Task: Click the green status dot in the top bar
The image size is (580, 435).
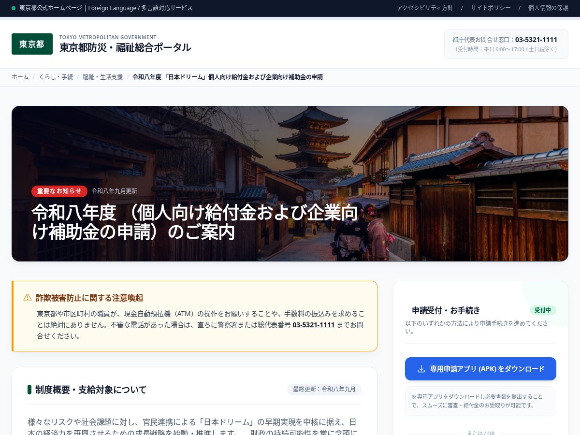Action: (x=14, y=8)
